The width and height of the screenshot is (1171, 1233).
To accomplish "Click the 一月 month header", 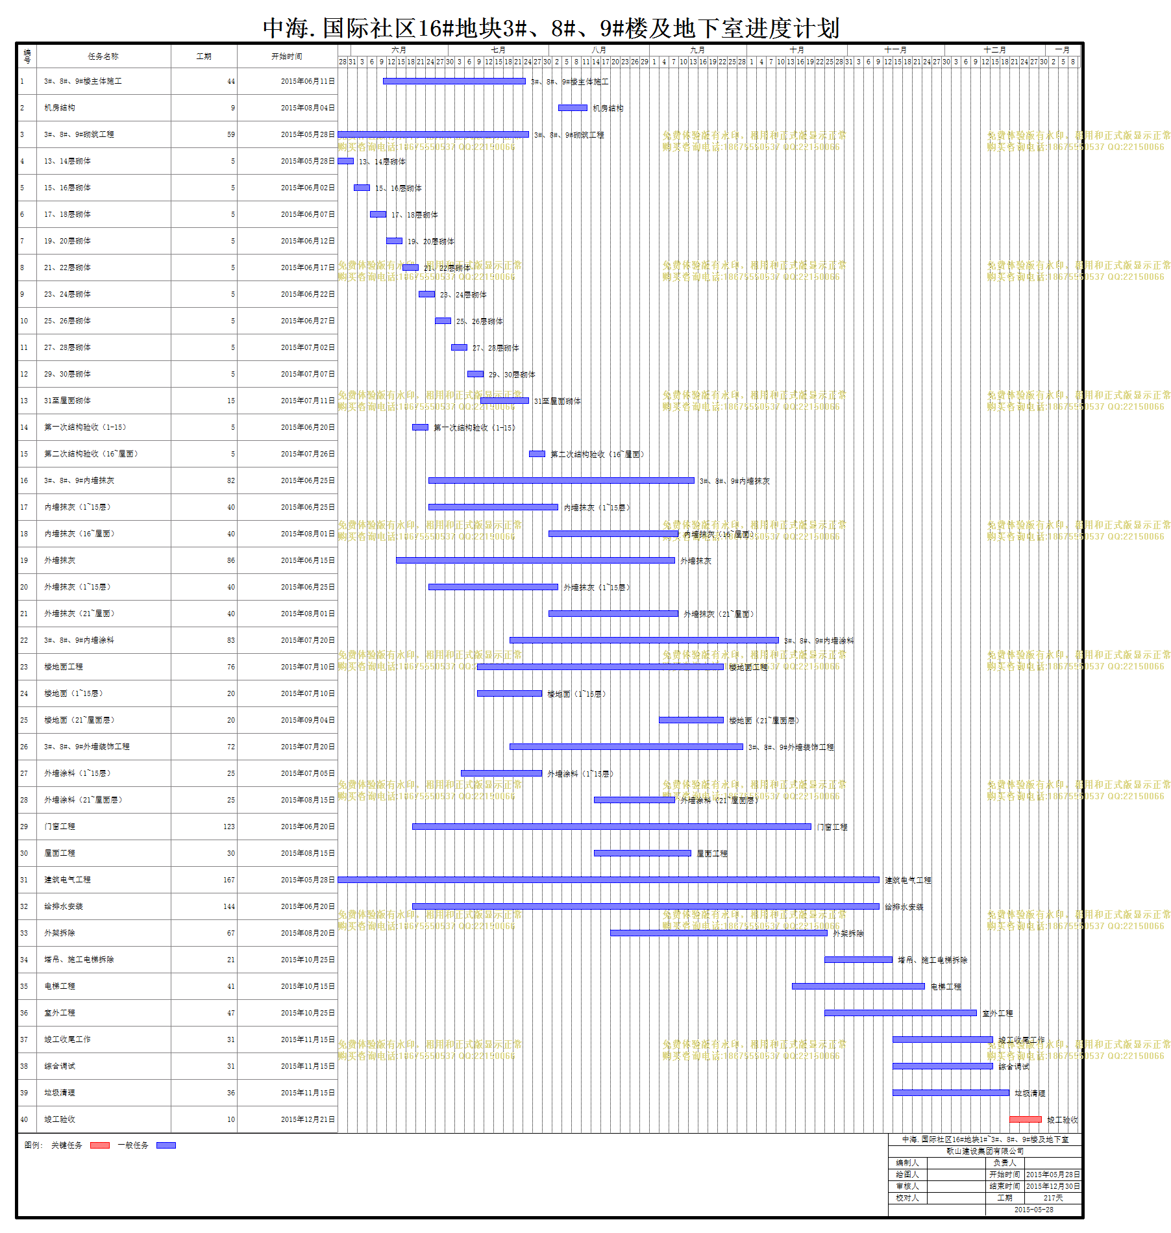I will 1063,50.
